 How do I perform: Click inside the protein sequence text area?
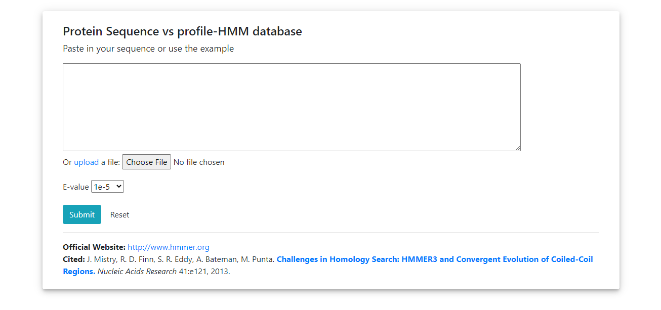tap(292, 107)
